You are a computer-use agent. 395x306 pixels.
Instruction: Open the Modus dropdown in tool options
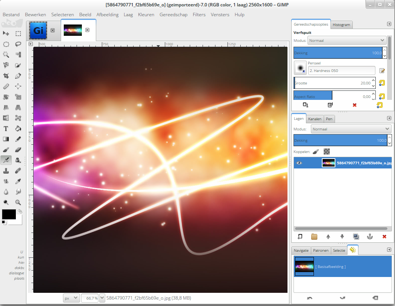(346, 40)
